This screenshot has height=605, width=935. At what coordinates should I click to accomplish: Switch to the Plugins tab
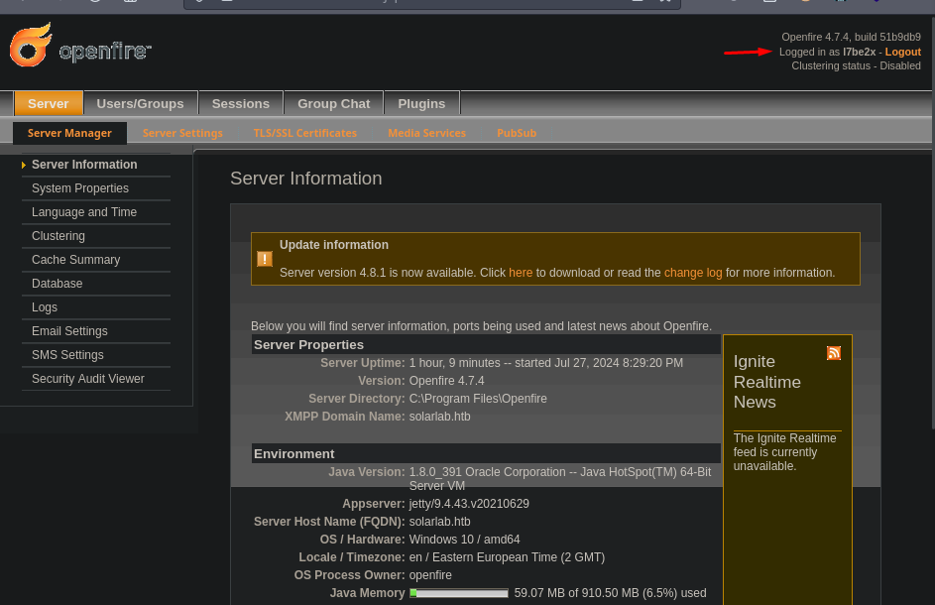pyautogui.click(x=421, y=103)
